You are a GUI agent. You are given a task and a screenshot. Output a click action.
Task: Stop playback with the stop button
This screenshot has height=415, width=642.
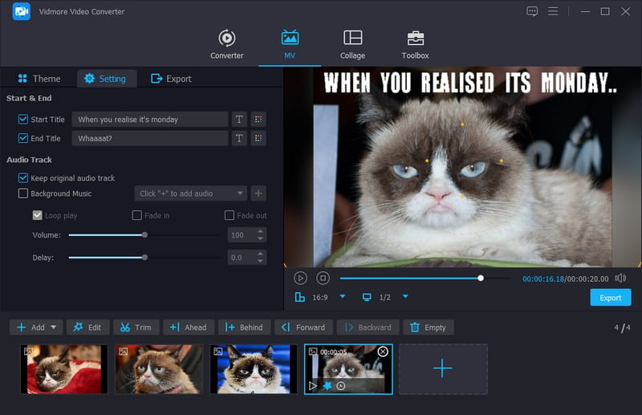323,278
